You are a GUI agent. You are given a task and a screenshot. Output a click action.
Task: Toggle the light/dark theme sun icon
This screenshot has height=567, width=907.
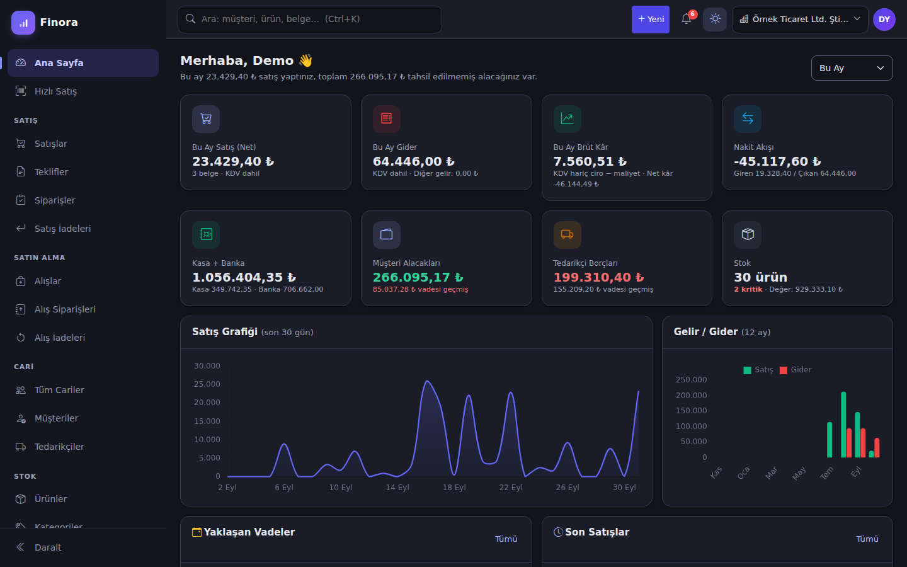(x=715, y=20)
